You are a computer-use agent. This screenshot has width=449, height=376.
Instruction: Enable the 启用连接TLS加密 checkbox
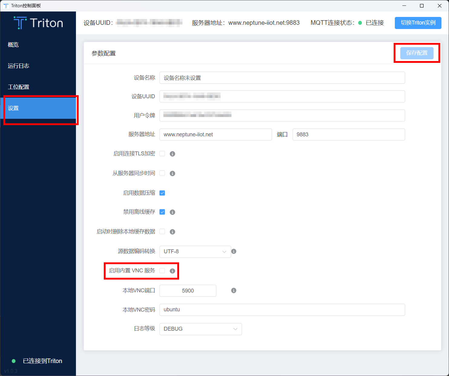[162, 154]
